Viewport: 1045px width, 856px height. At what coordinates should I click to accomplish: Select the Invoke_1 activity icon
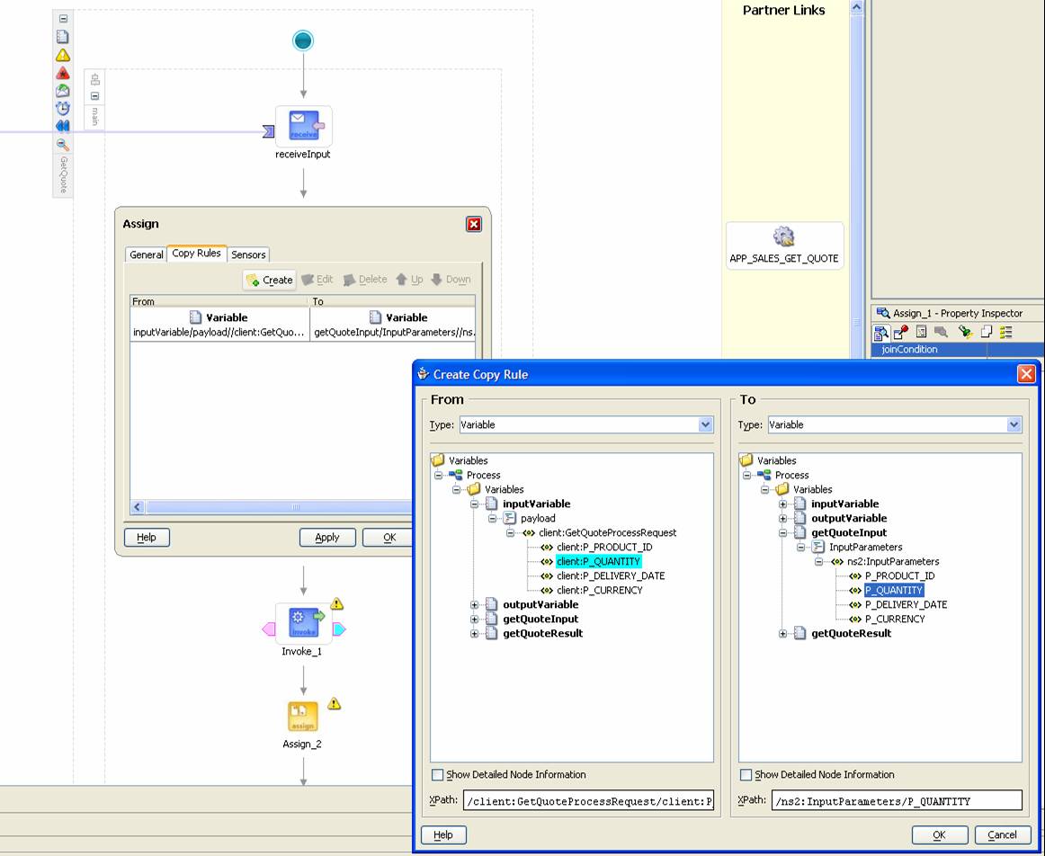click(x=303, y=623)
